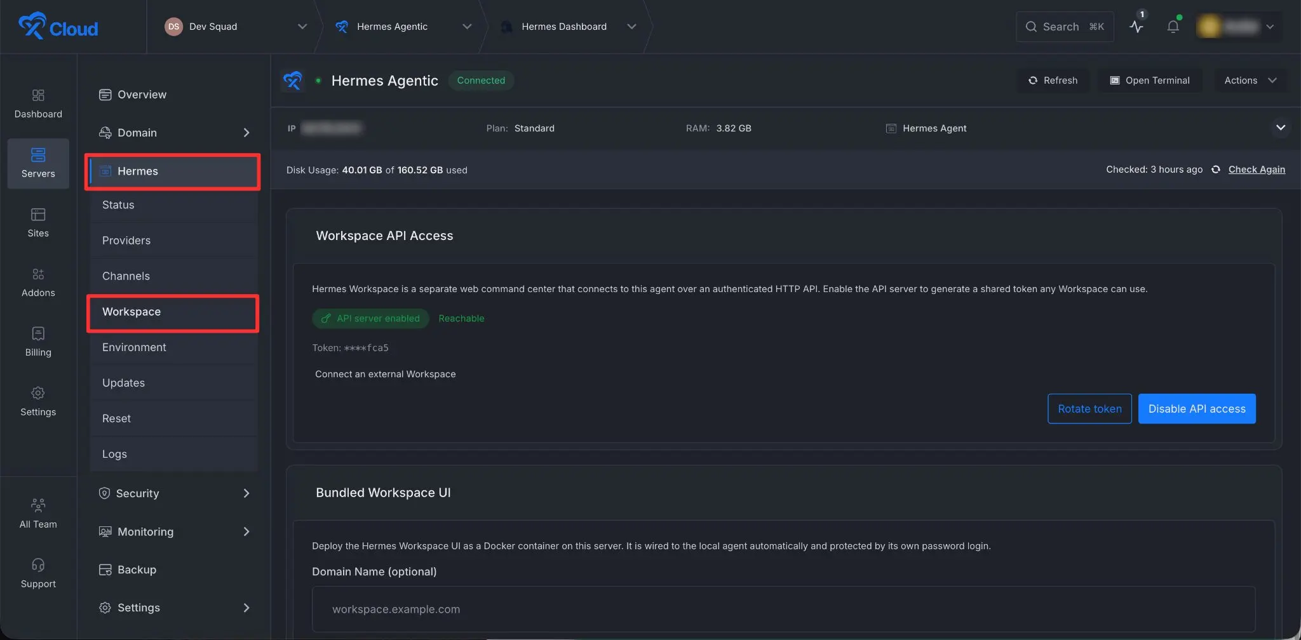Go to the Updates subpage
The image size is (1301, 640).
[173, 383]
